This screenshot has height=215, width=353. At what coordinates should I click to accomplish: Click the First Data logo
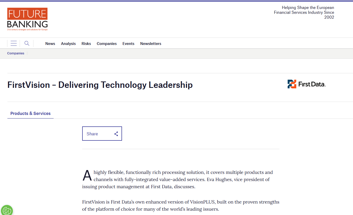307,84
